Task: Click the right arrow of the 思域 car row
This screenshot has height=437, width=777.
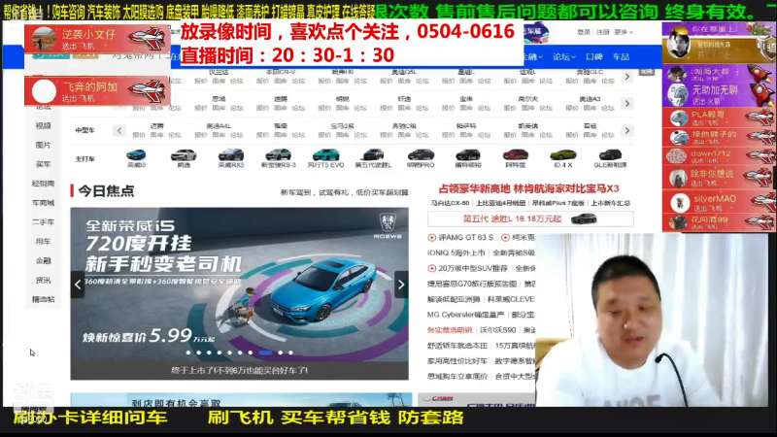Action: (x=627, y=104)
